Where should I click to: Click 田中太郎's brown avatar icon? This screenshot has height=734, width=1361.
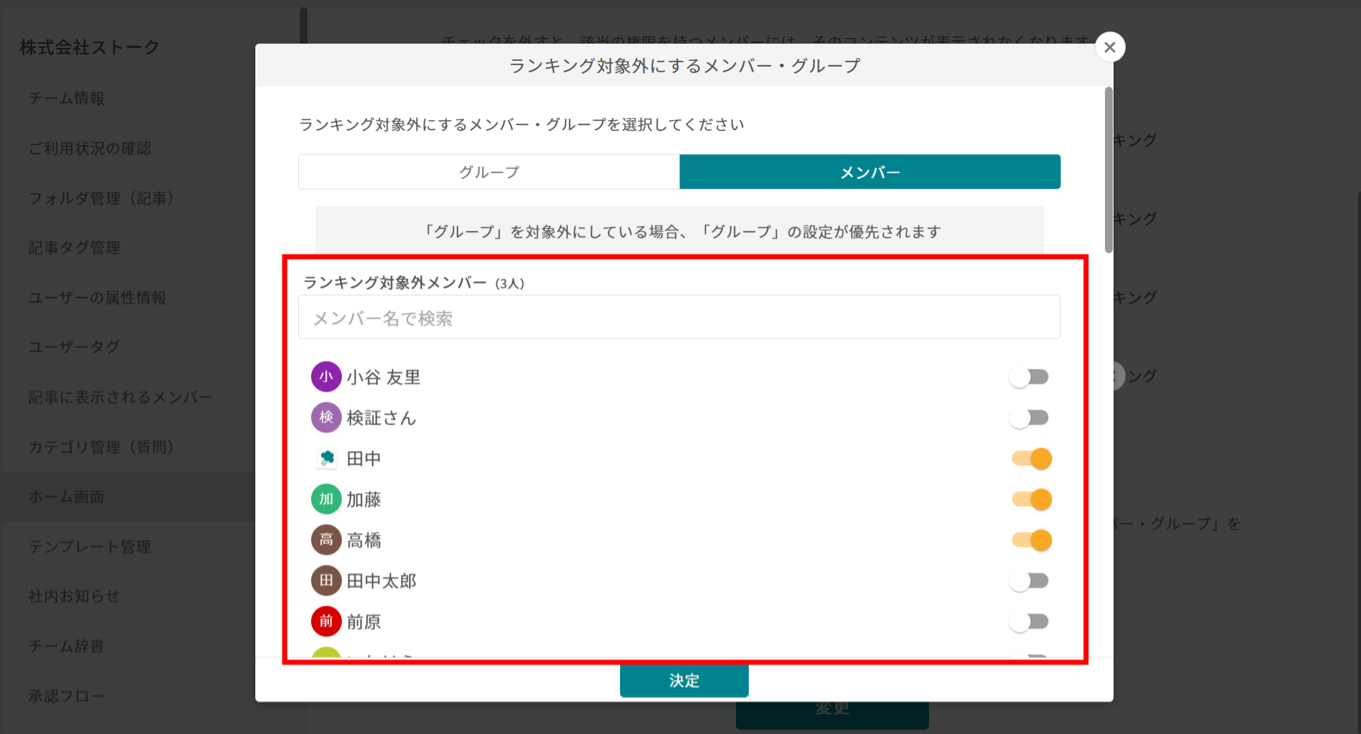tap(326, 581)
